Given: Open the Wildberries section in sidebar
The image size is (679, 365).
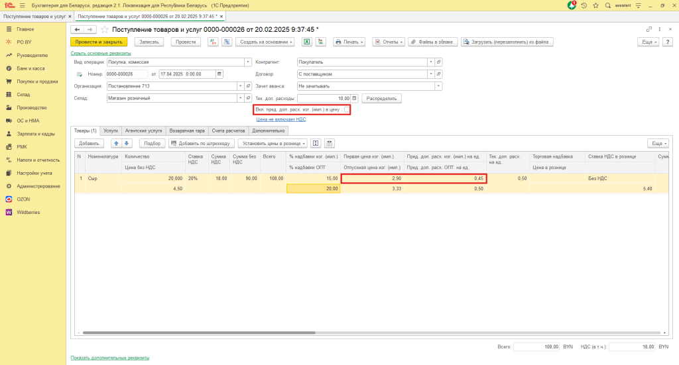Looking at the screenshot, I should [28, 213].
